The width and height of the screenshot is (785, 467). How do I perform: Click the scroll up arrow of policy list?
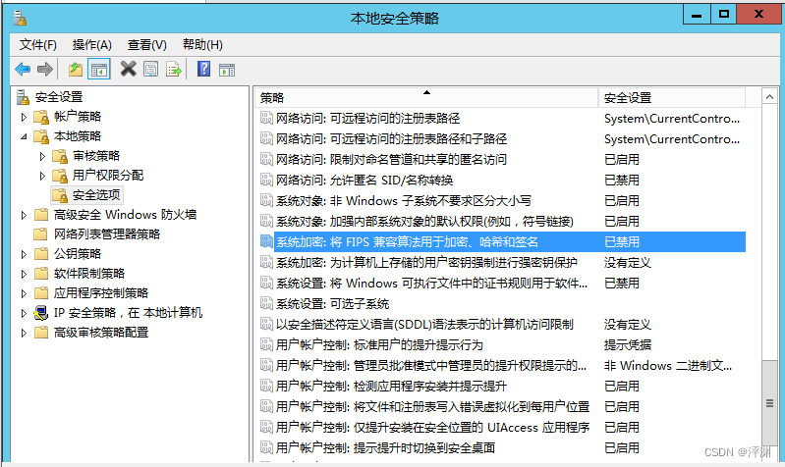coord(769,96)
